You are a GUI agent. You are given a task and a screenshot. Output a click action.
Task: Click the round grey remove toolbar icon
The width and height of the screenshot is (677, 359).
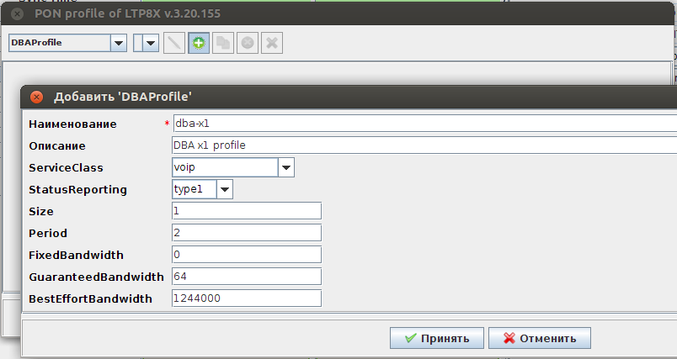coord(248,43)
